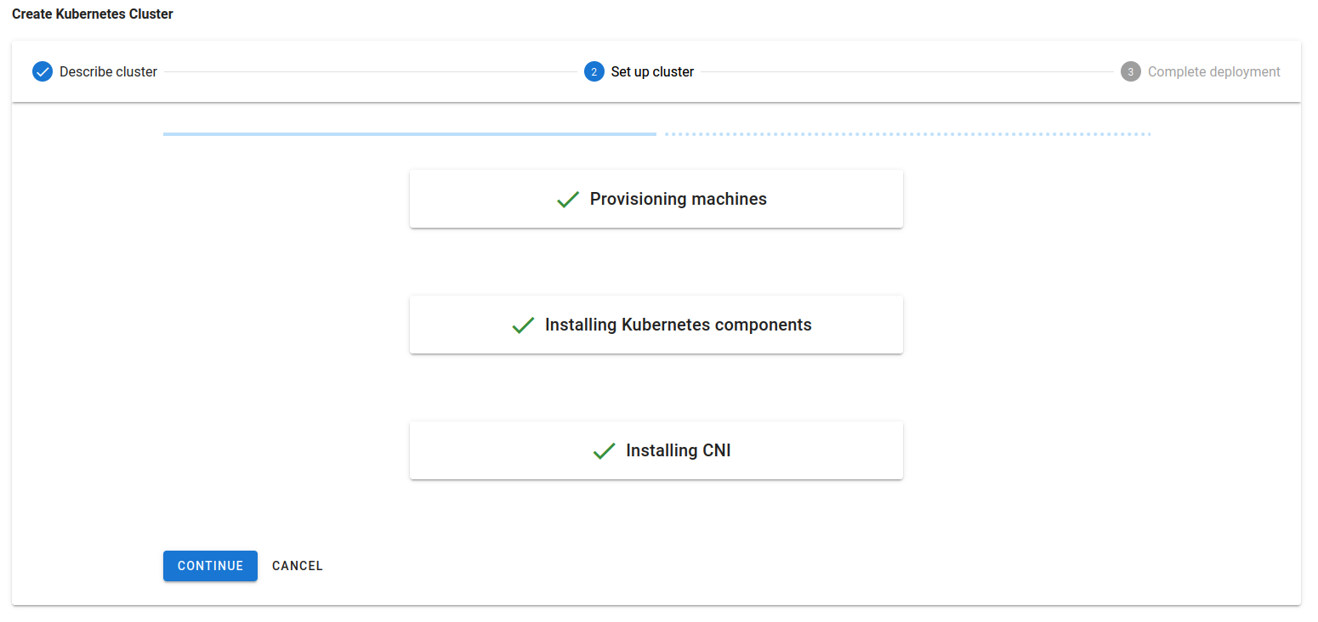Click the checkmark on Installing Kubernetes components

click(x=522, y=325)
